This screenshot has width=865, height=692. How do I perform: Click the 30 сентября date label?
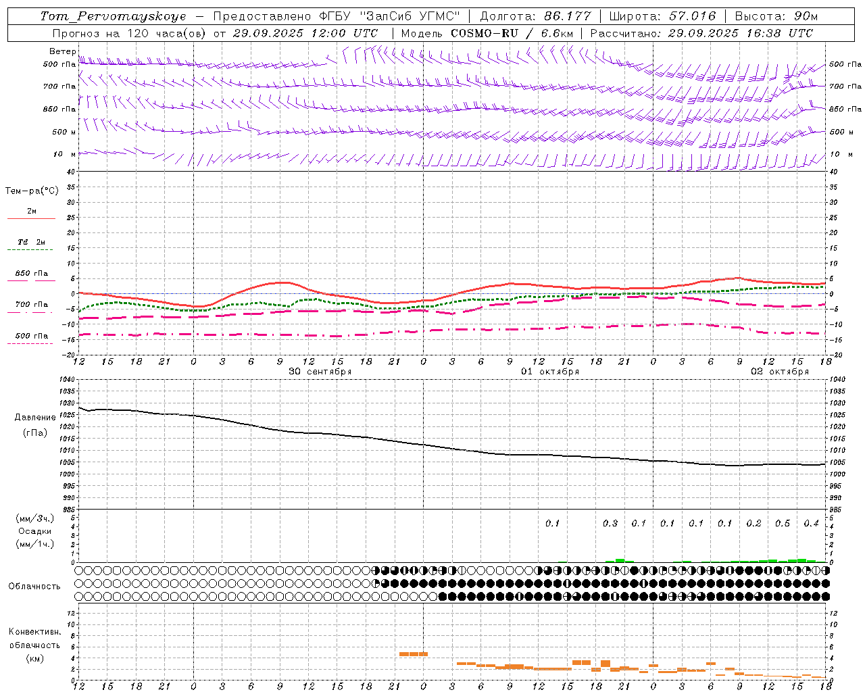(x=320, y=372)
